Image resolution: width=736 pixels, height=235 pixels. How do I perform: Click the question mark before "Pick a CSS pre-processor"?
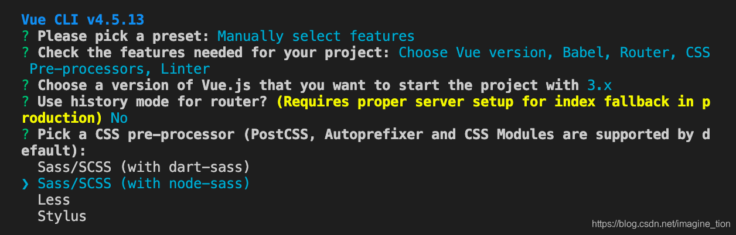pyautogui.click(x=25, y=134)
